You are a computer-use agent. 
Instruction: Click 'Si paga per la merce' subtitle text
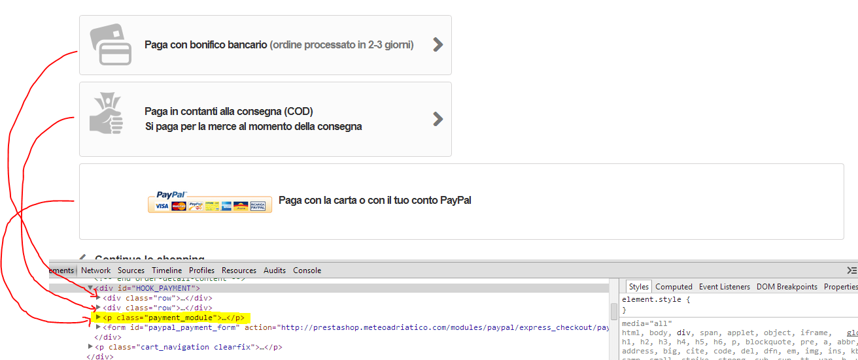[254, 127]
